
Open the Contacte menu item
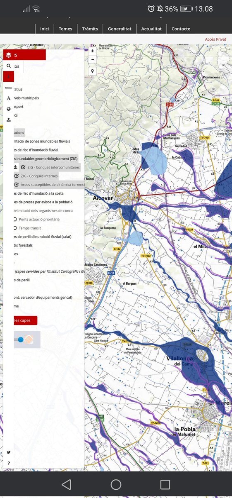[x=181, y=29]
